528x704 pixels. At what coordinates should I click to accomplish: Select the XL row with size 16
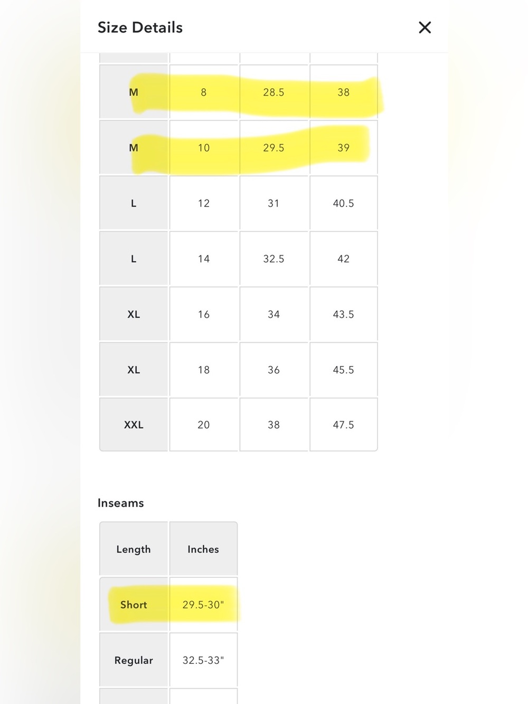pyautogui.click(x=239, y=314)
